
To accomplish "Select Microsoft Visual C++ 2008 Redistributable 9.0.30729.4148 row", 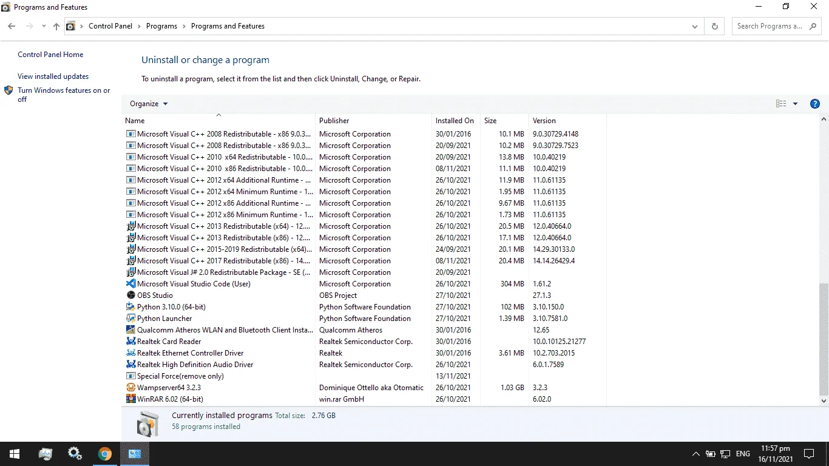I will coord(364,134).
